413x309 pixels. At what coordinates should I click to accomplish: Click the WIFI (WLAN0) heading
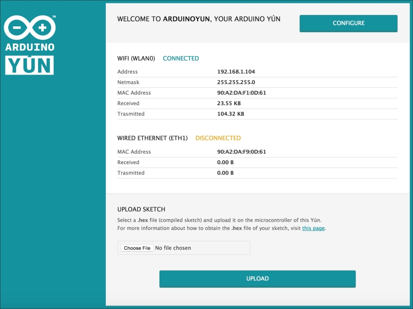[x=136, y=59]
